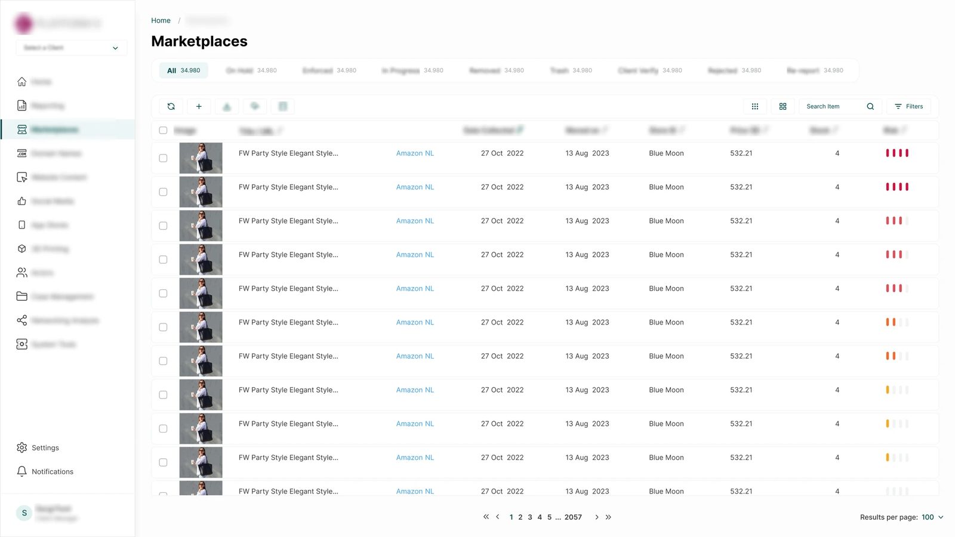Click the Settings gear icon
955x537 pixels.
coord(22,447)
